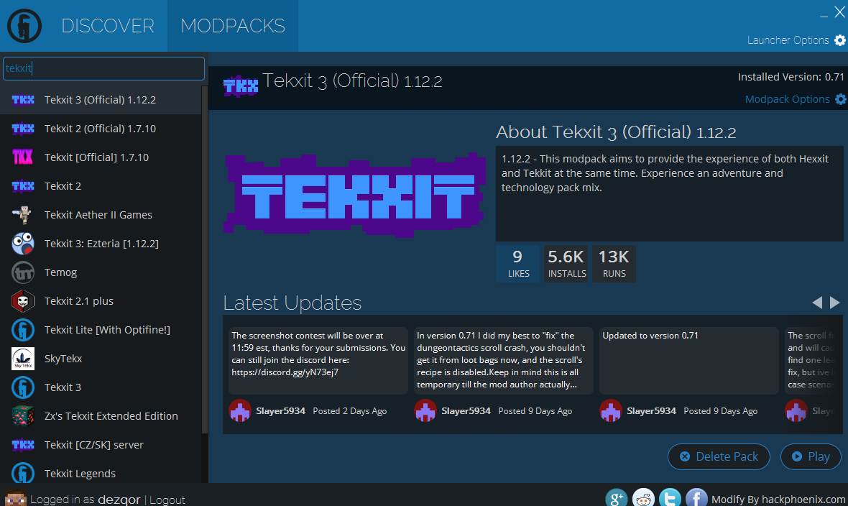Click the header Tekxit pack icon
The height and width of the screenshot is (506, 848).
click(241, 86)
